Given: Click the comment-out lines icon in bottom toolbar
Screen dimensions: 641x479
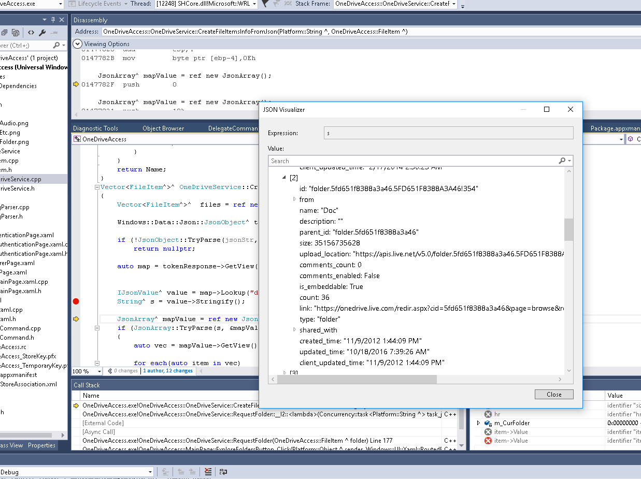Looking at the screenshot, I should [208, 472].
